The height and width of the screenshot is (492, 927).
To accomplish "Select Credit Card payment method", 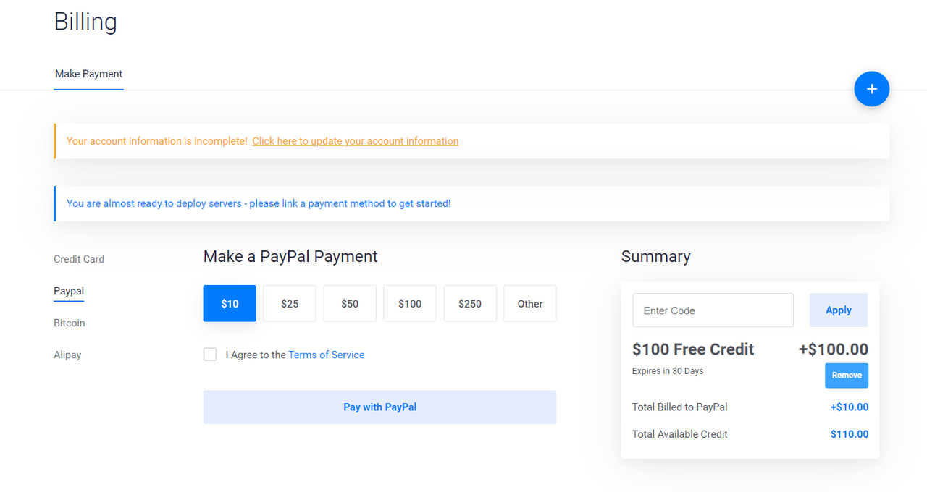I will pyautogui.click(x=79, y=259).
